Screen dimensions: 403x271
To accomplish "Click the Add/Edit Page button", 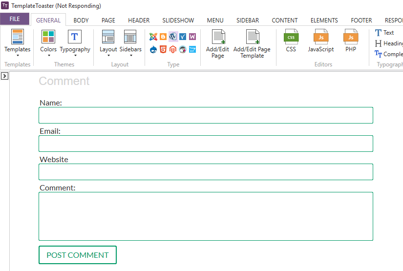I will tap(218, 44).
